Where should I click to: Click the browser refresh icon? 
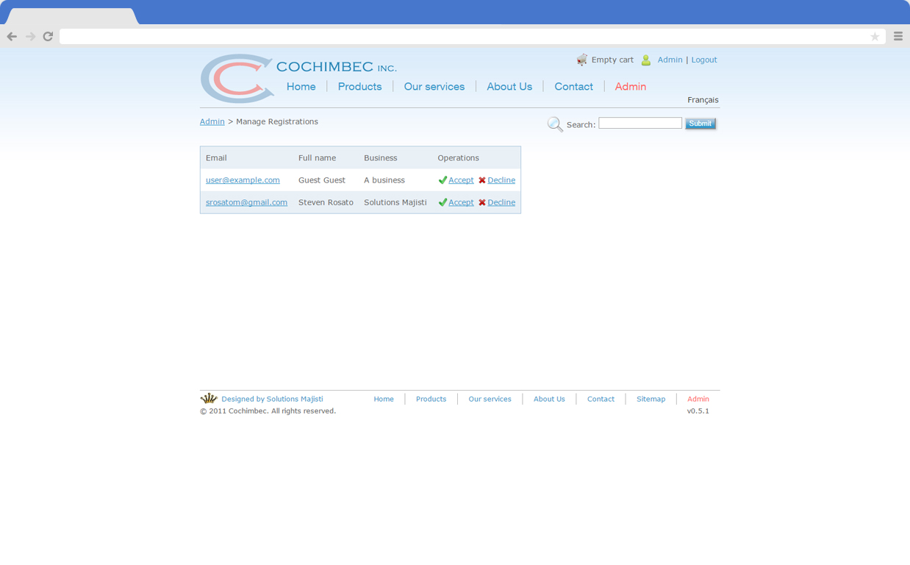click(47, 35)
